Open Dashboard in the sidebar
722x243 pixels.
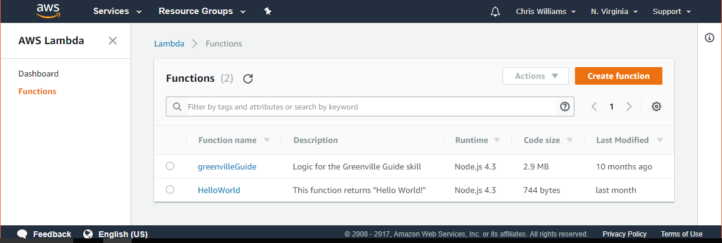tap(38, 74)
